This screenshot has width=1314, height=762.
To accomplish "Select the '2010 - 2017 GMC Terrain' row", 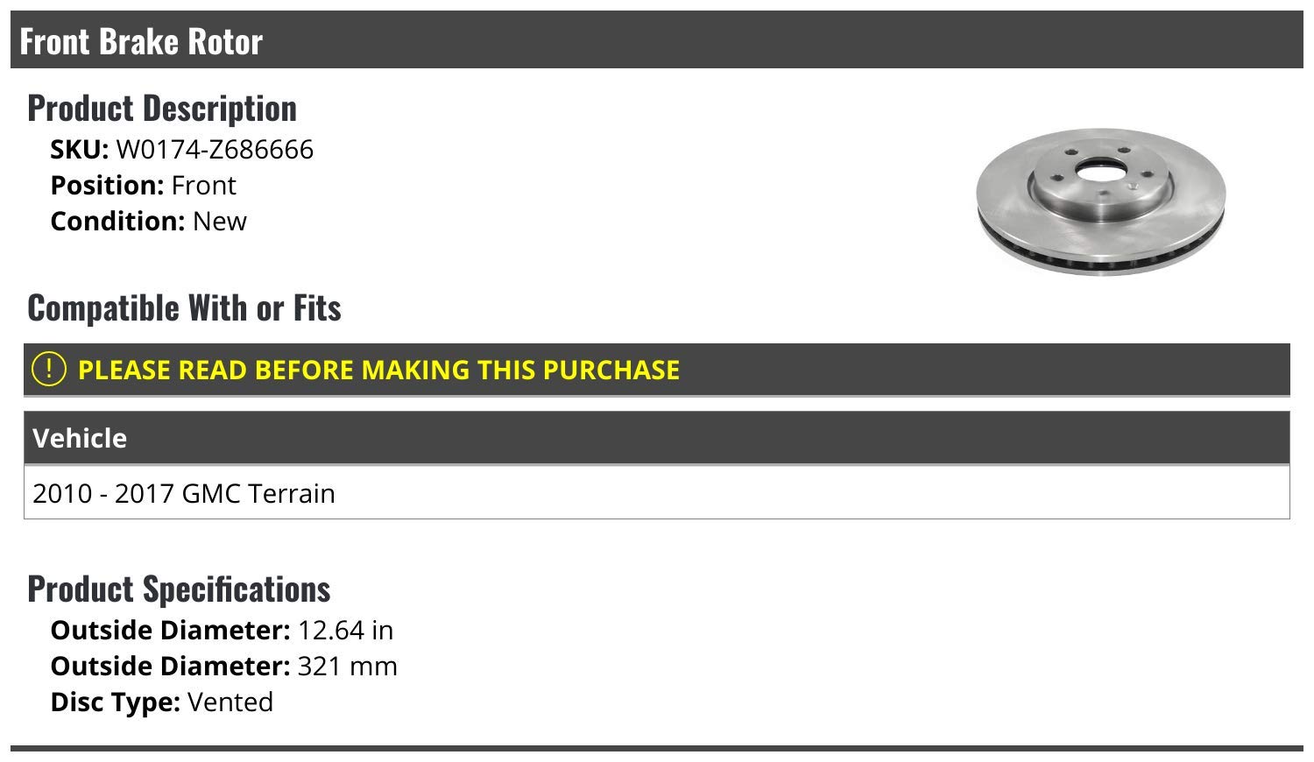I will click(184, 493).
